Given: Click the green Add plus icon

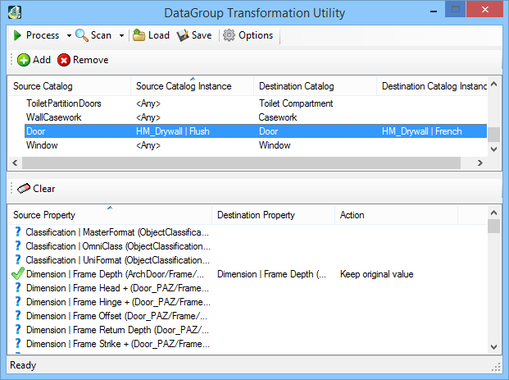Looking at the screenshot, I should tap(24, 60).
